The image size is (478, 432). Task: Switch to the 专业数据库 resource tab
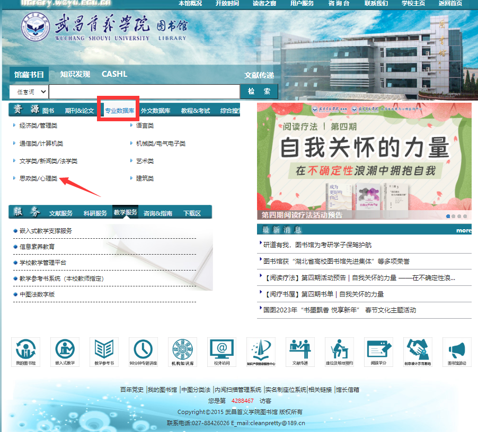pos(119,111)
